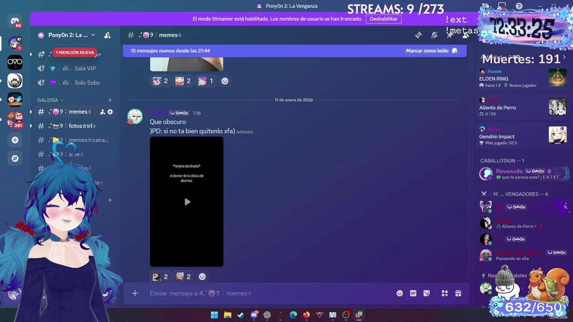The width and height of the screenshot is (573, 322).
Task: Select the OvO server icon
Action: click(15, 62)
